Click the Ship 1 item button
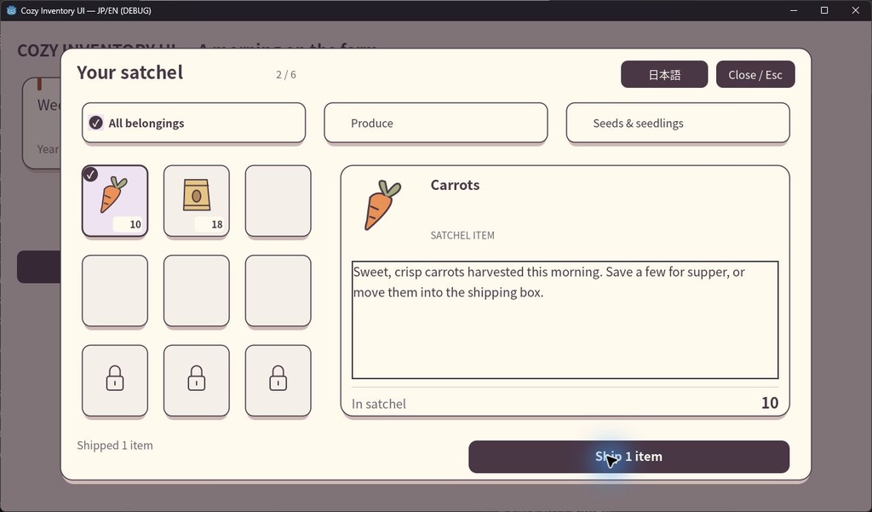 coord(629,457)
